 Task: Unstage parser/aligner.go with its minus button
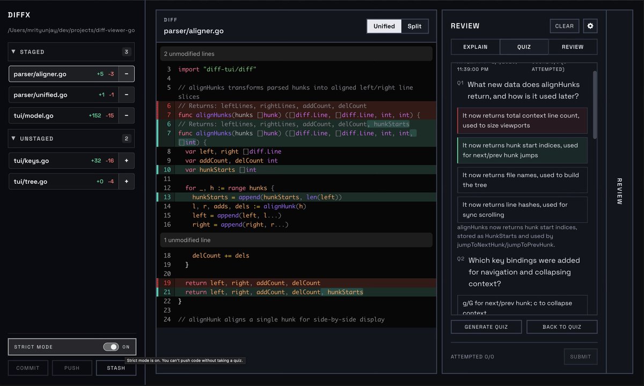point(127,74)
